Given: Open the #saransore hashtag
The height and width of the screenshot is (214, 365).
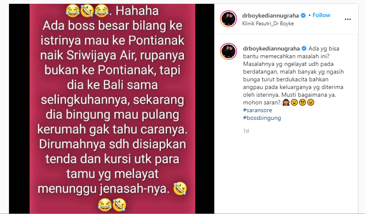Looking at the screenshot, I should coord(258,110).
